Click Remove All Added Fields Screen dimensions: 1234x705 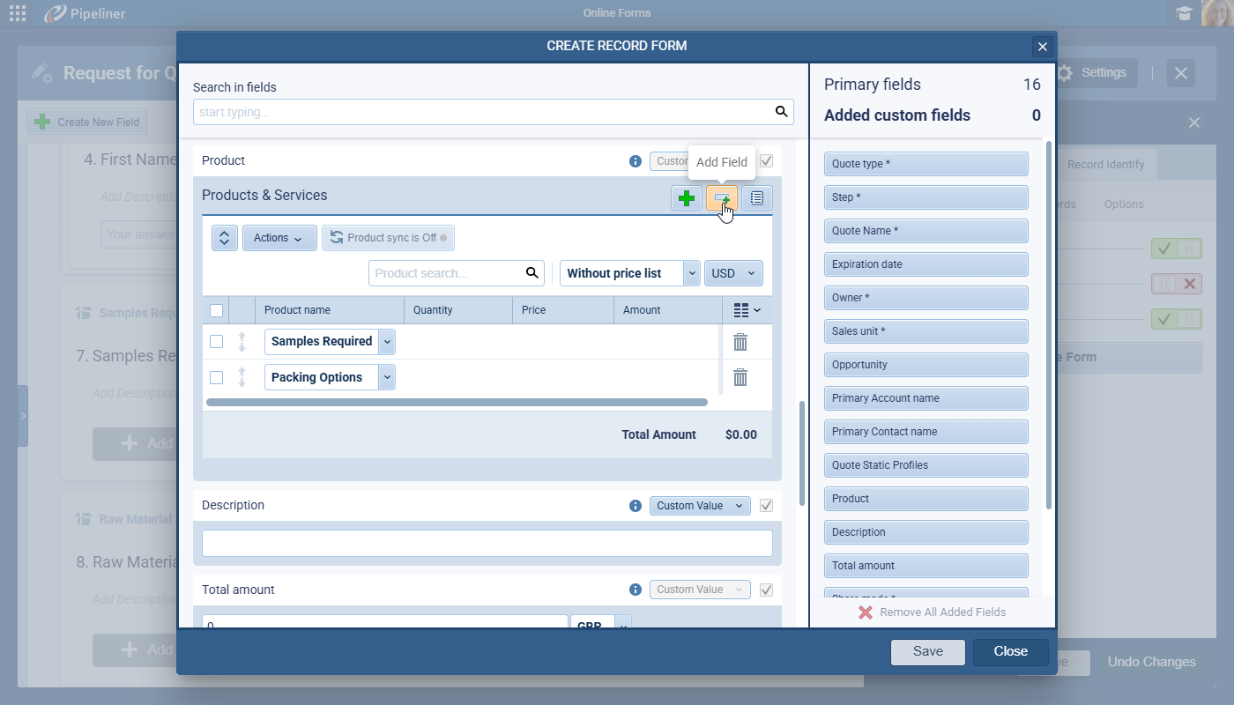pos(931,612)
